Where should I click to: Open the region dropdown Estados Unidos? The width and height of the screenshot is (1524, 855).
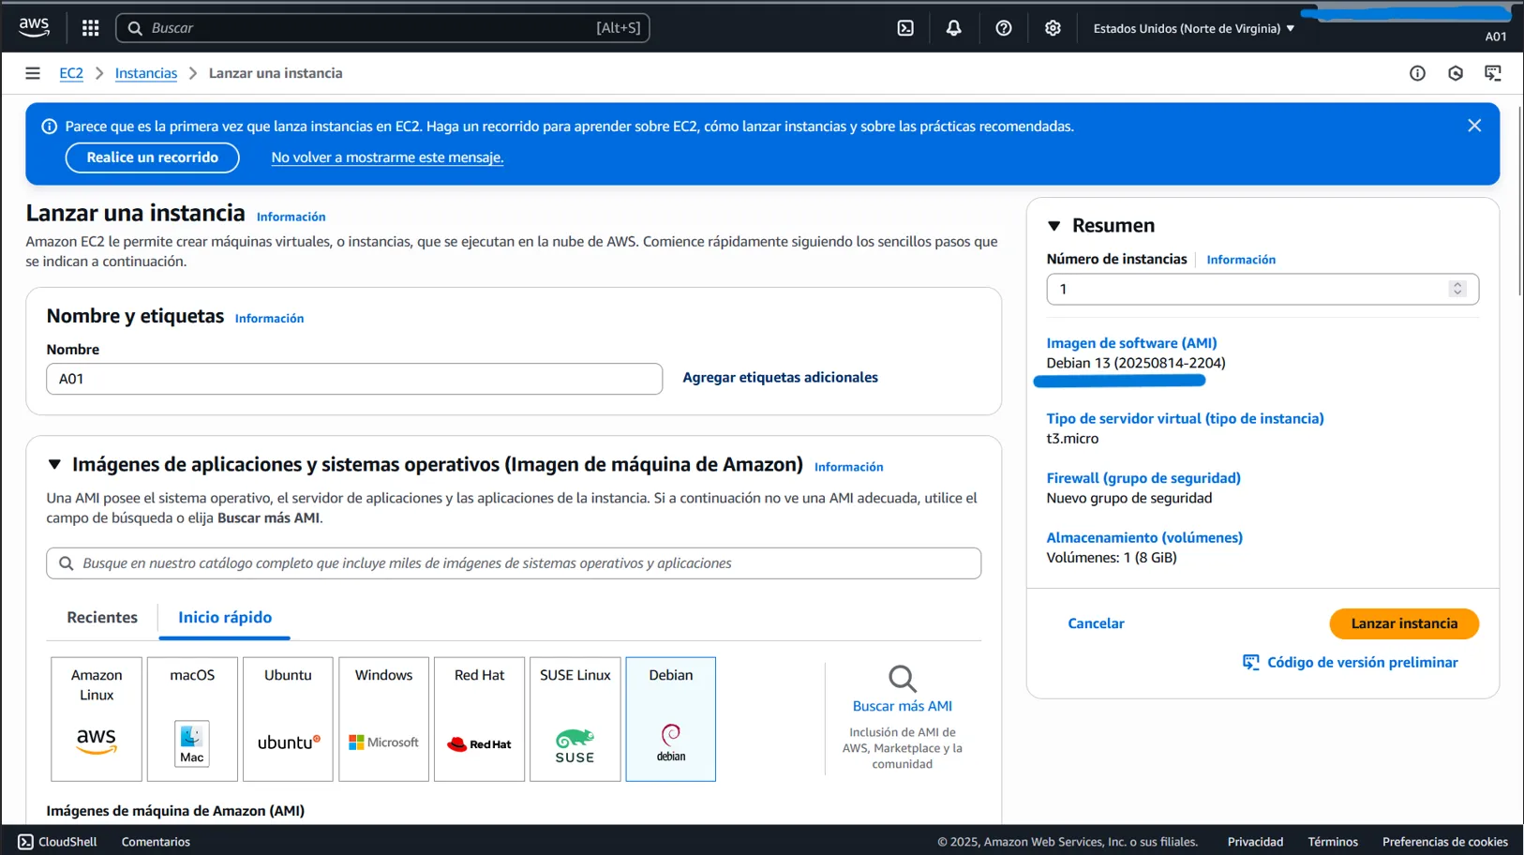[x=1193, y=28]
